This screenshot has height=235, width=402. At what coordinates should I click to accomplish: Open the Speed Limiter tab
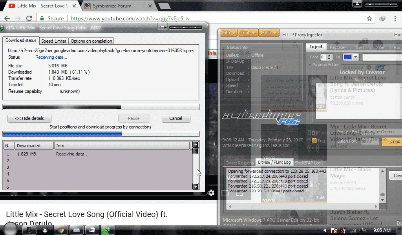point(54,41)
